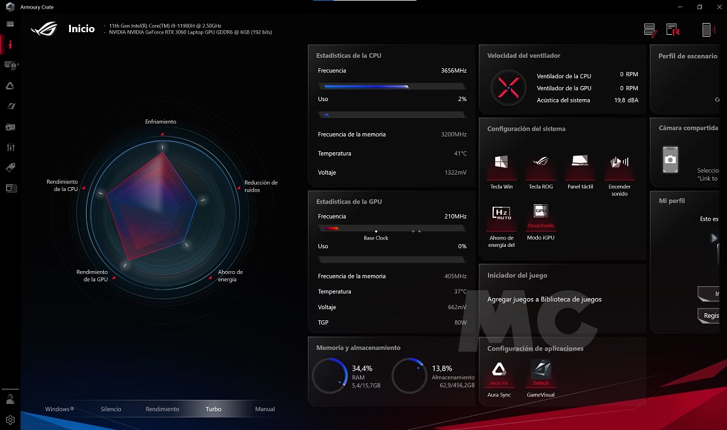The height and width of the screenshot is (430, 727).
Task: Open settings gear at bottom of sidebar
Action: click(x=11, y=419)
